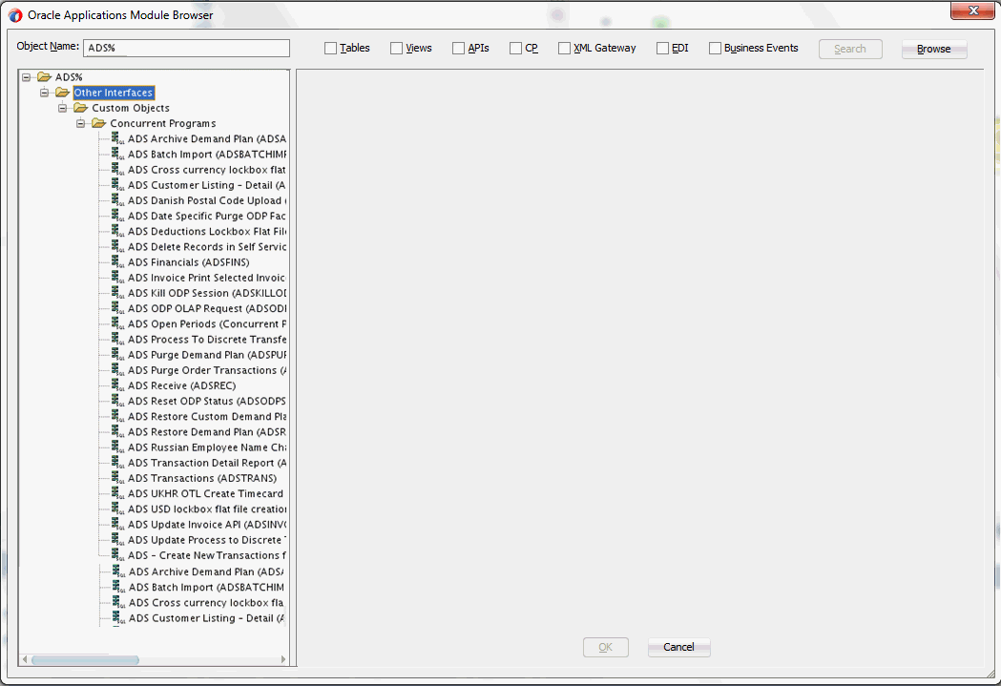Click the horizontal scrollbar right arrow
This screenshot has height=686, width=1001.
[282, 660]
